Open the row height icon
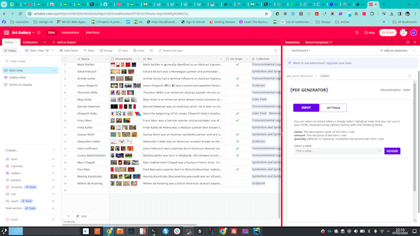 tap(151, 51)
